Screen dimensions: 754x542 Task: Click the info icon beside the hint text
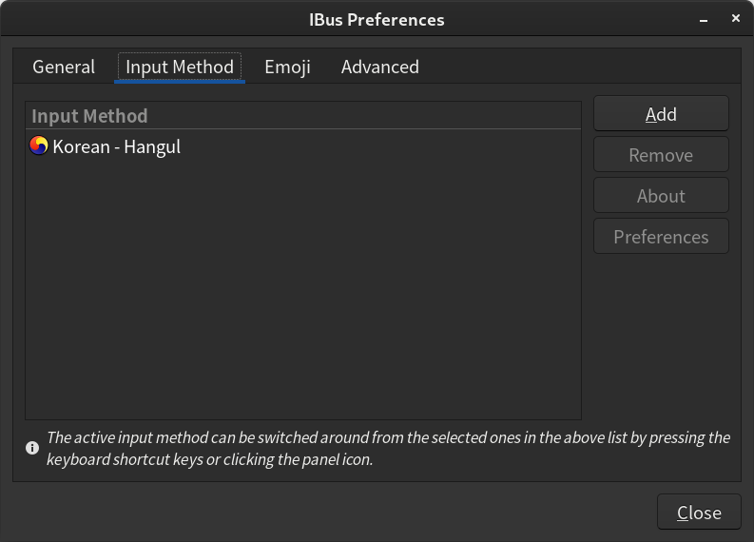[32, 447]
